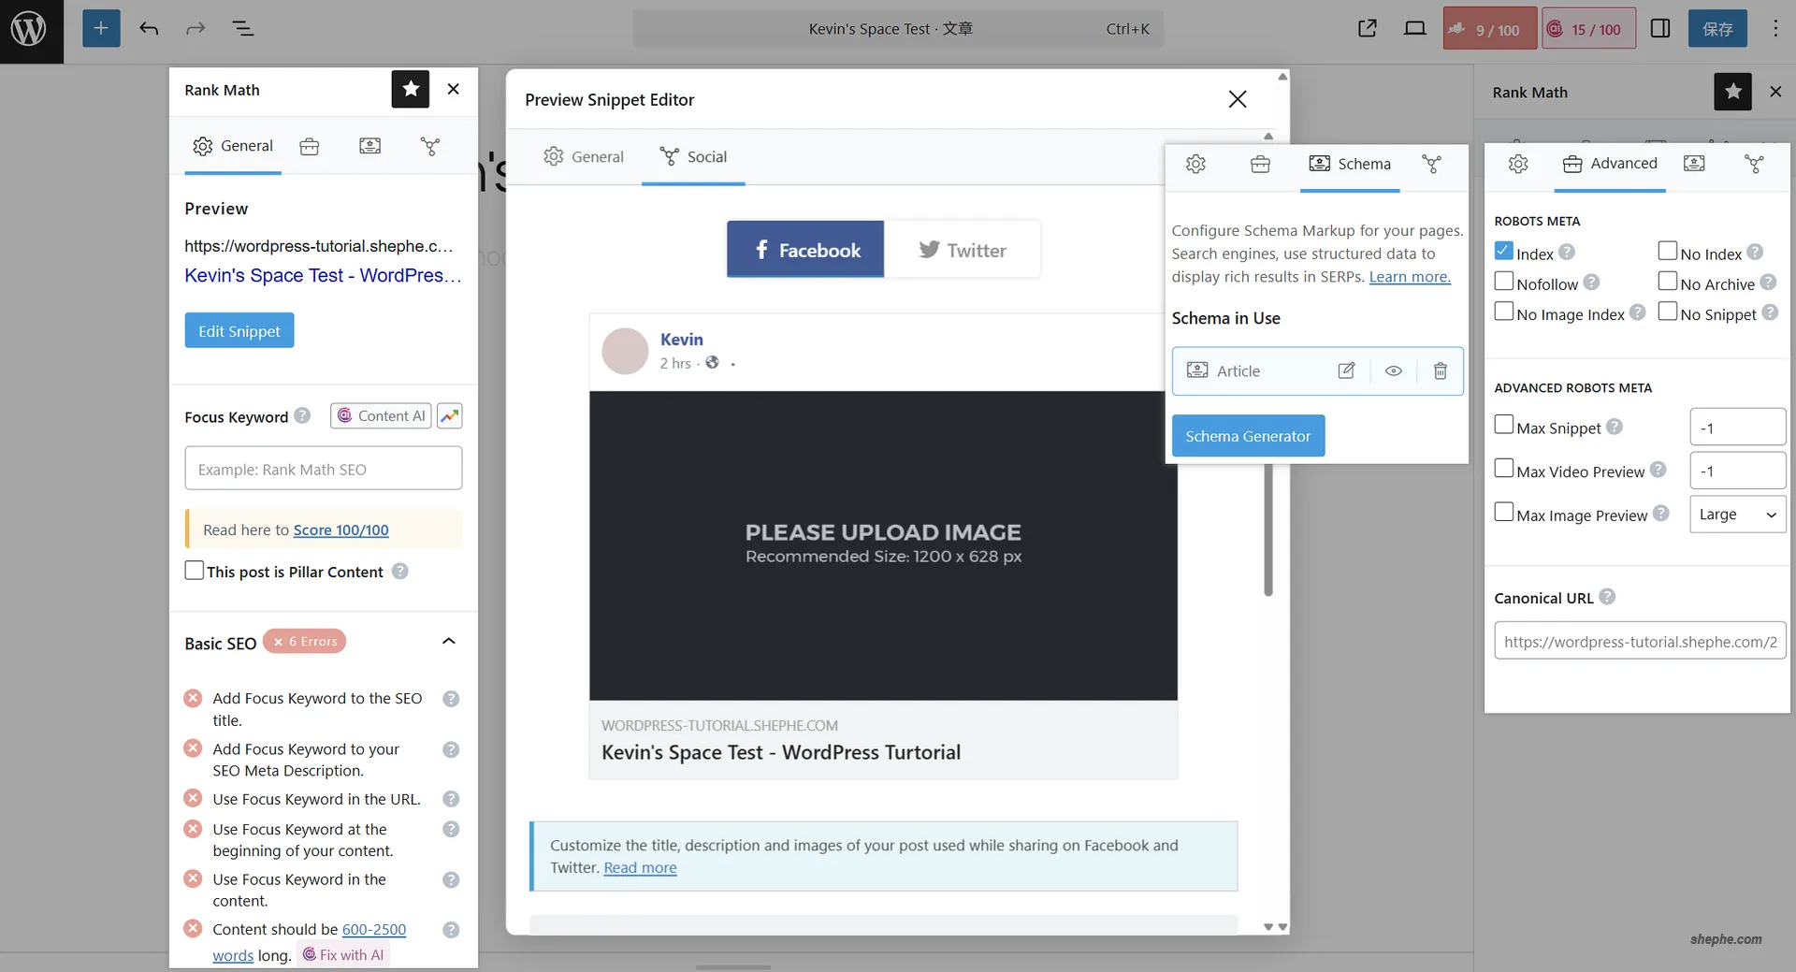
Task: Click the block inserter plus icon
Action: 101,29
